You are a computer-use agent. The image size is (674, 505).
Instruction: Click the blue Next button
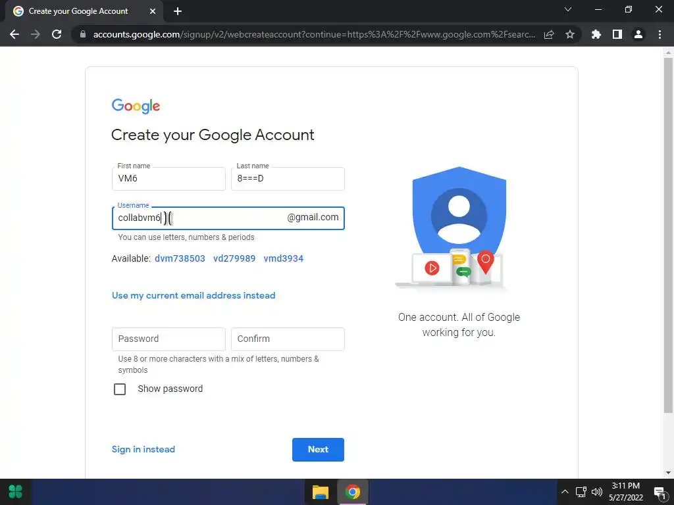pyautogui.click(x=318, y=450)
